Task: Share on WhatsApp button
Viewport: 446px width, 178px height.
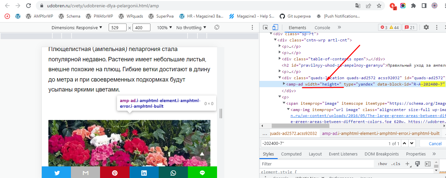Action: (x=173, y=172)
